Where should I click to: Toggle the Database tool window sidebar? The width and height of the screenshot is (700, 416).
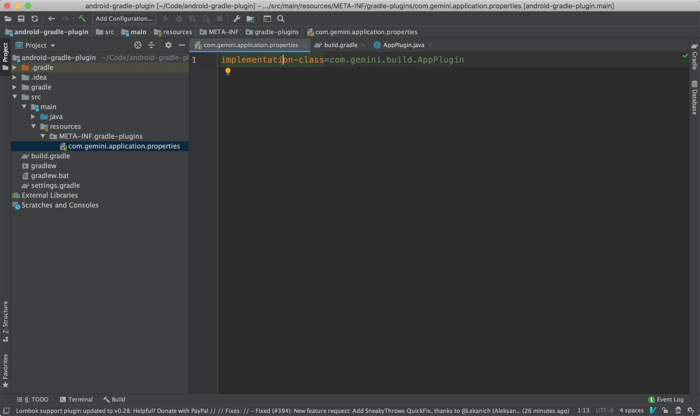pyautogui.click(x=694, y=98)
